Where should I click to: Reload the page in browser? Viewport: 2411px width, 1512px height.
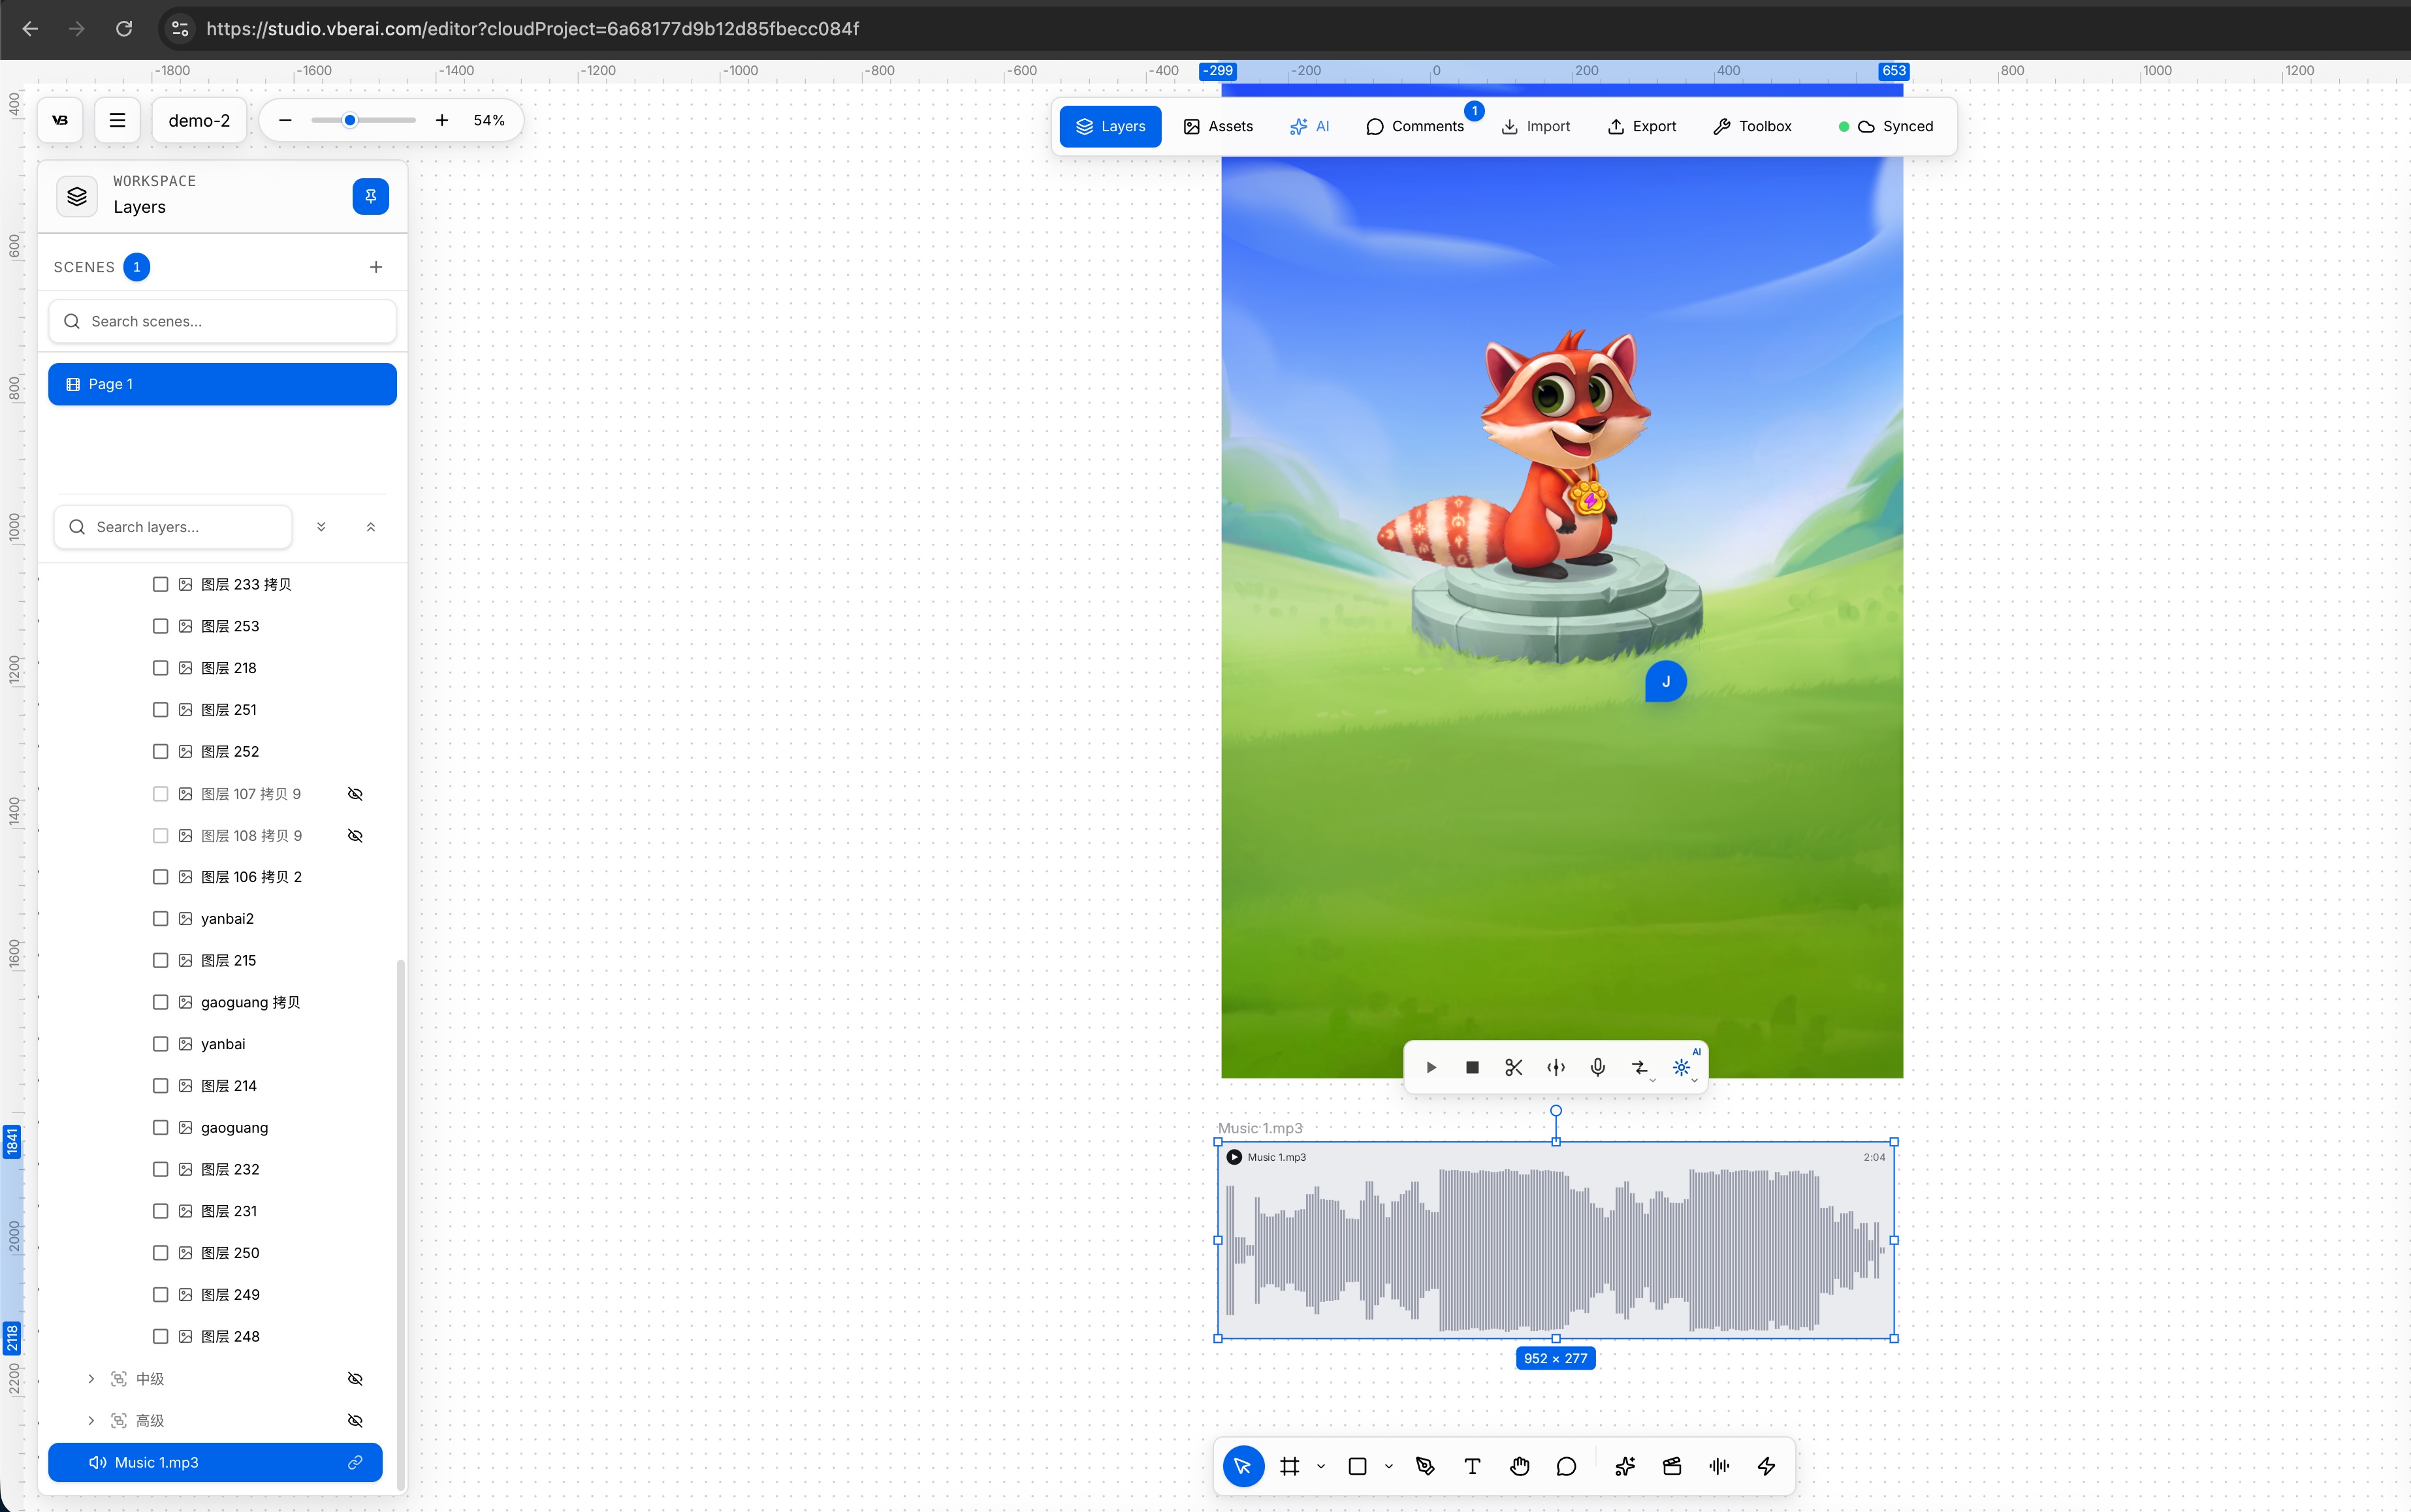pyautogui.click(x=124, y=29)
